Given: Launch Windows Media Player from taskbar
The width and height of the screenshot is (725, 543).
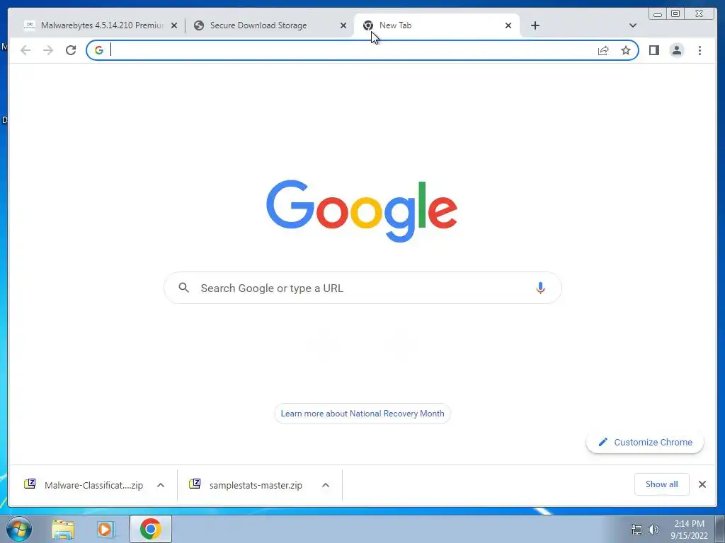Looking at the screenshot, I should (105, 530).
